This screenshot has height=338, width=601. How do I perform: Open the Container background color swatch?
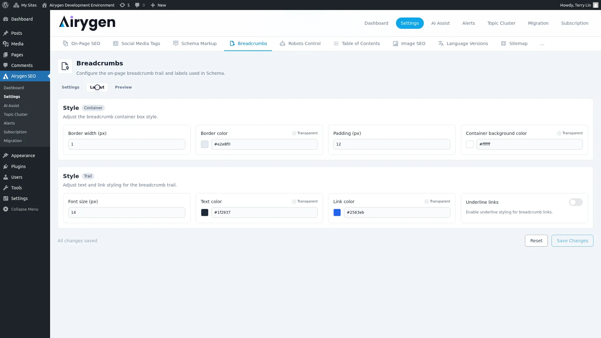[x=470, y=144]
